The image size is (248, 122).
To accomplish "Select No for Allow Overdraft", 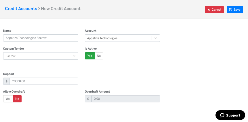I will 17,99.
